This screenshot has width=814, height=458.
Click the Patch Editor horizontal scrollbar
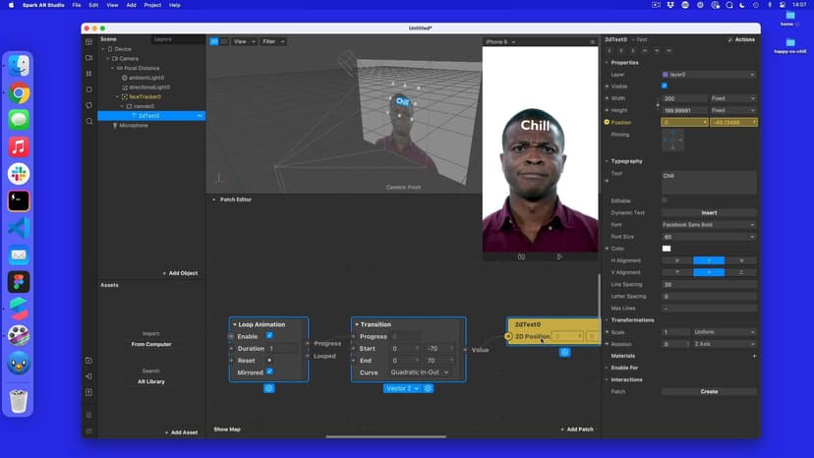coord(385,436)
